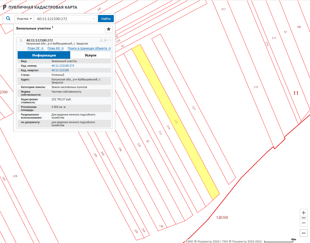Click the warning triangle icon on result 1
The image size is (310, 243).
coord(101,40)
